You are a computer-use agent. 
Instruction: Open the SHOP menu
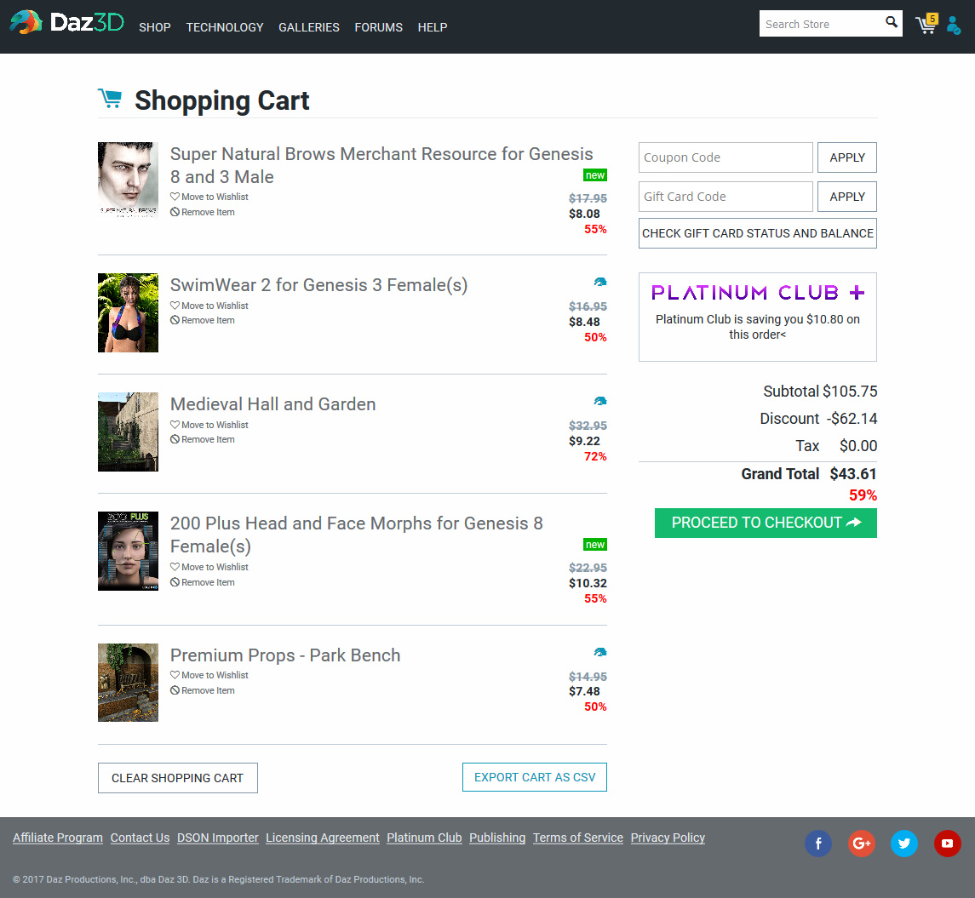(155, 27)
